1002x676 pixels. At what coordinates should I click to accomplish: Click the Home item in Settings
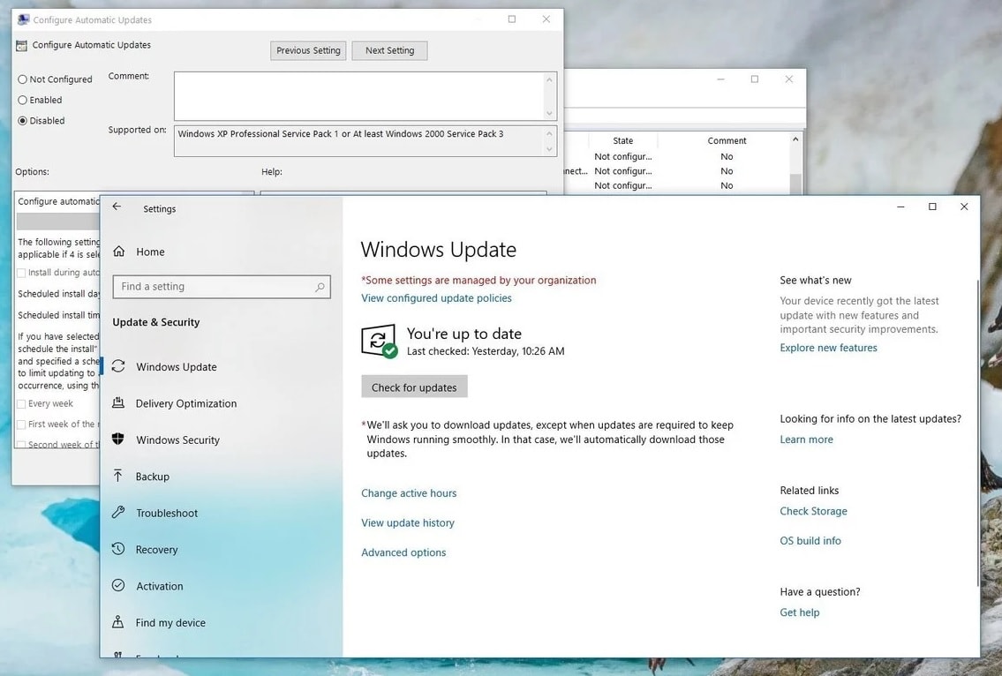coord(221,252)
